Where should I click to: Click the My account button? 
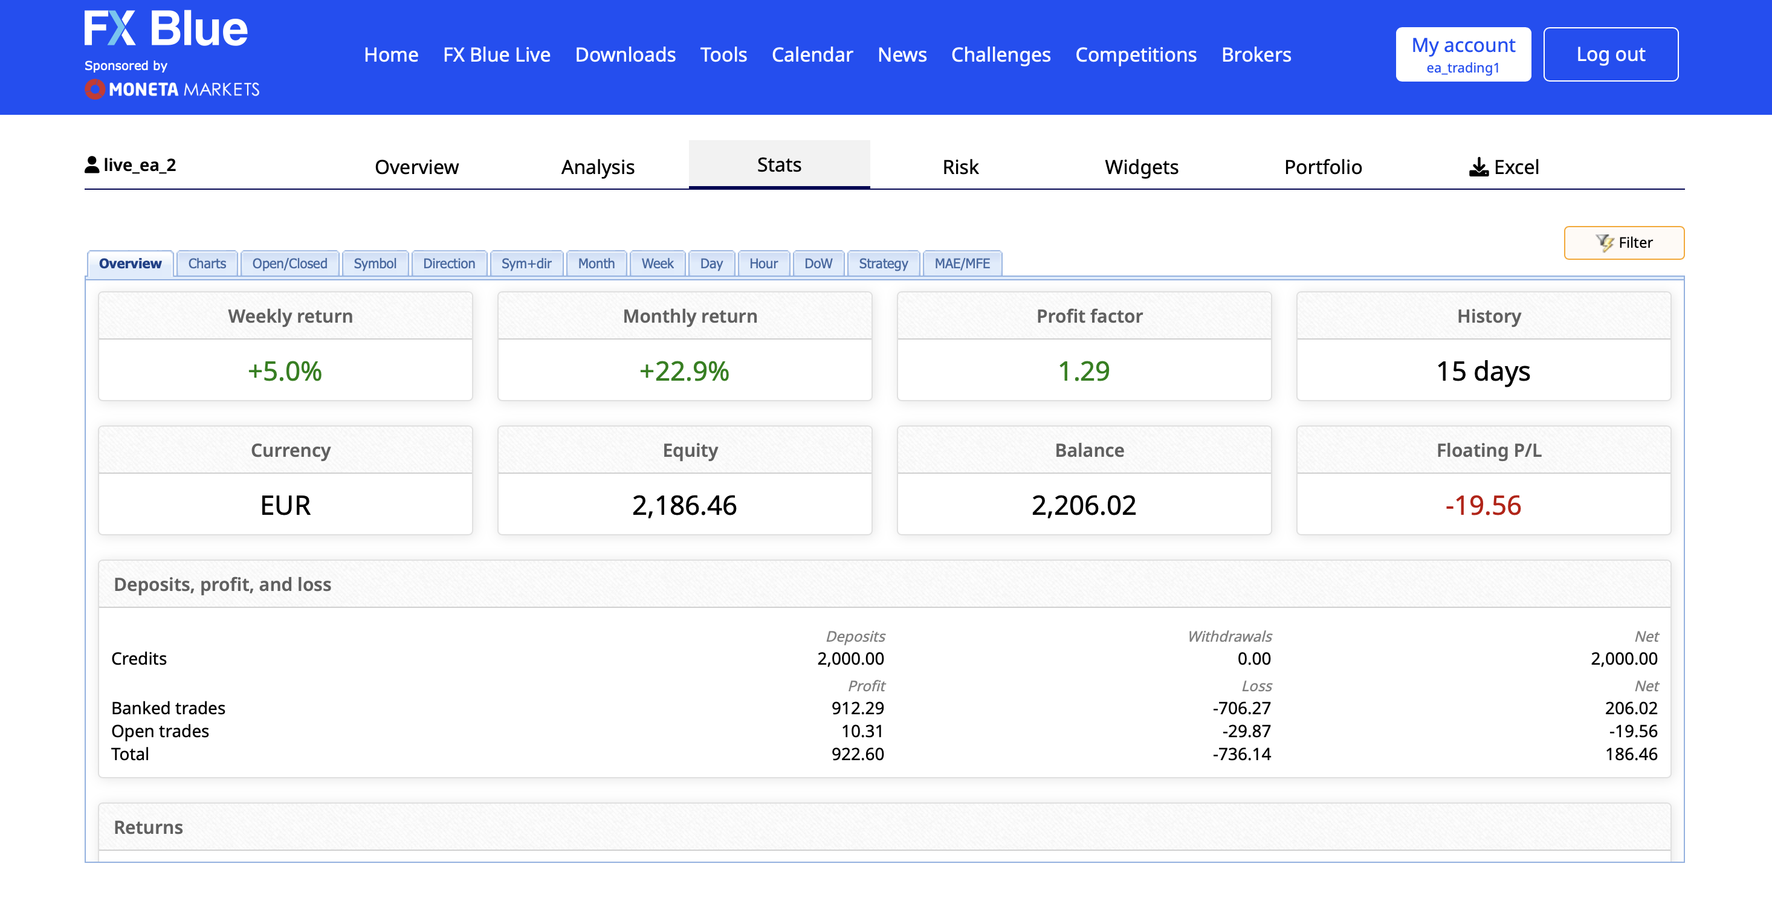coord(1463,54)
